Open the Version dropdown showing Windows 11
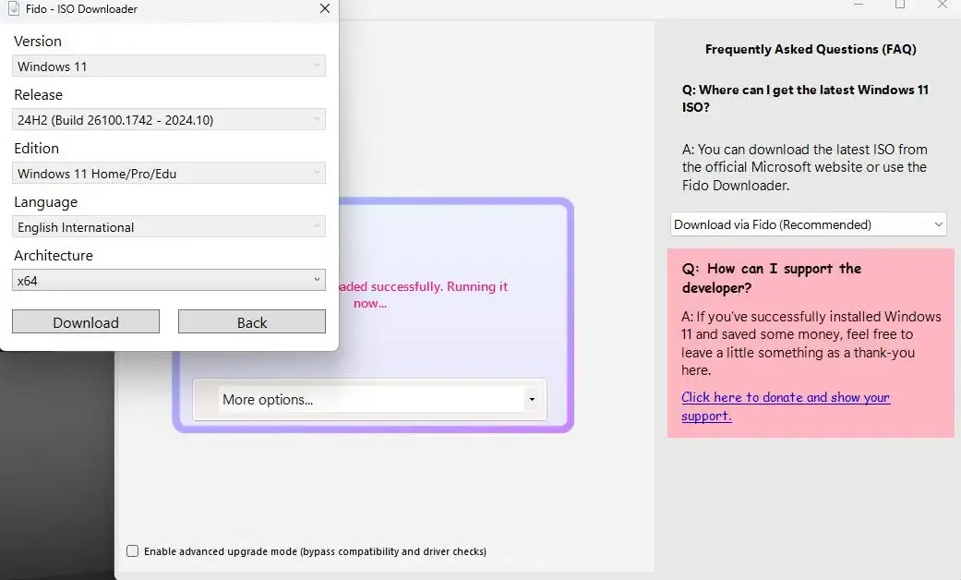 click(169, 66)
